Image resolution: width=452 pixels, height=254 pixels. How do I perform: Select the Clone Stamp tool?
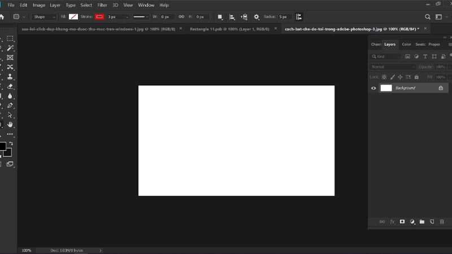coord(10,77)
